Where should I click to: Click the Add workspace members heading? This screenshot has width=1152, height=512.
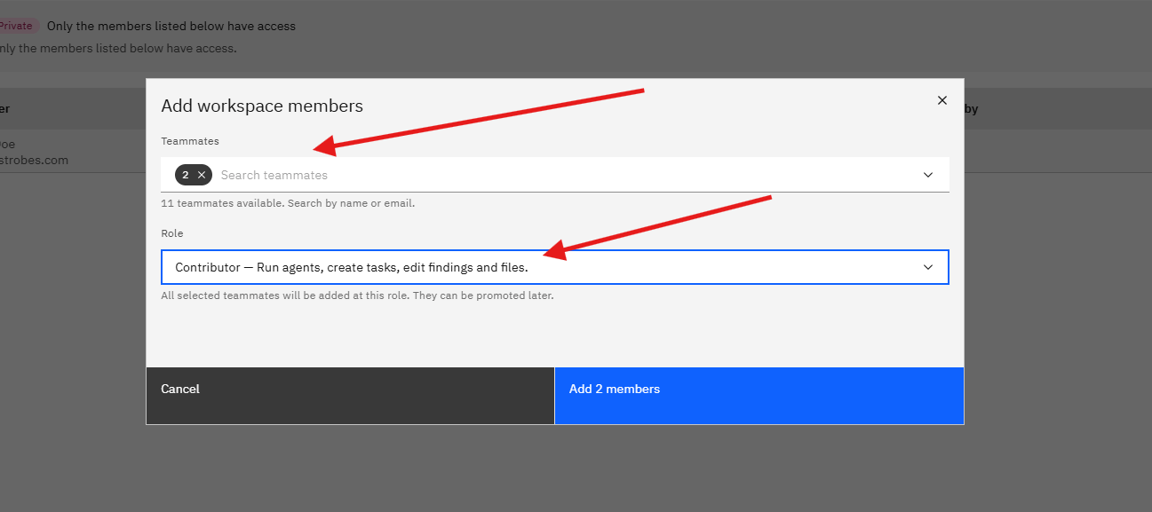[x=262, y=106]
